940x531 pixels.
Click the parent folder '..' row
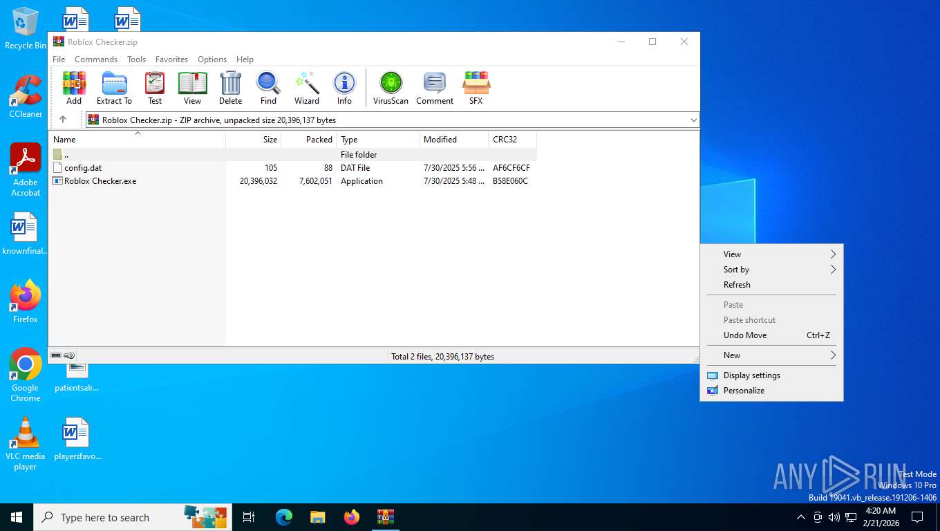[x=294, y=155]
